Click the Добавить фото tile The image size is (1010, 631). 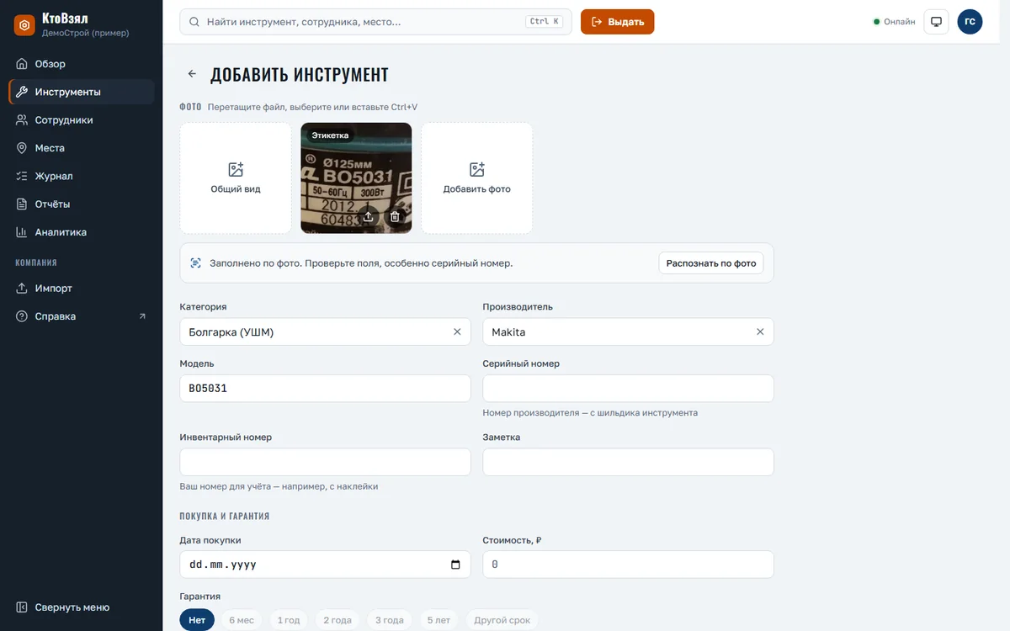pos(476,178)
